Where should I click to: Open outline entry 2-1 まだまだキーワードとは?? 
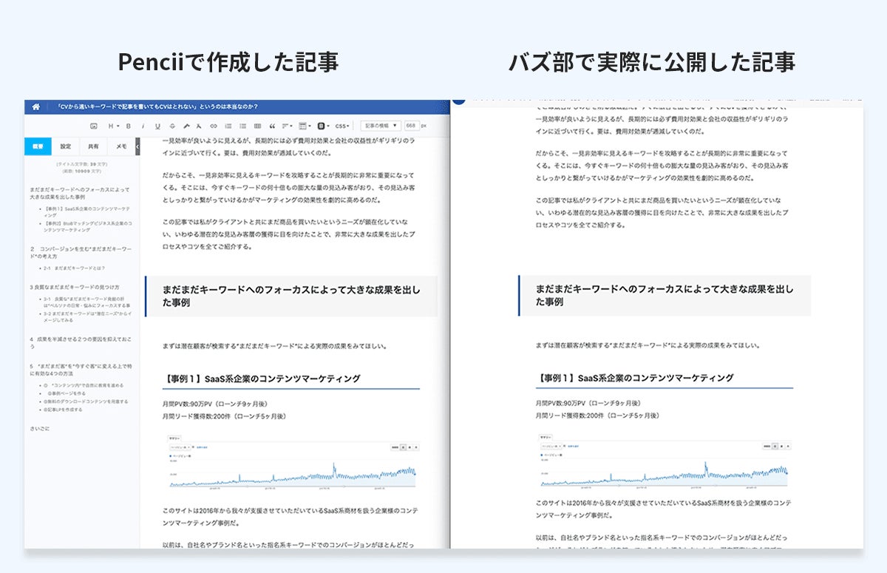[x=75, y=268]
